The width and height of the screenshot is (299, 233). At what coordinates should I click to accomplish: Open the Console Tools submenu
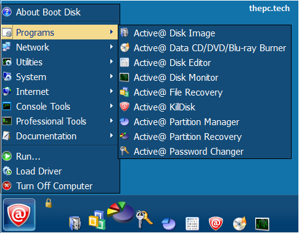(59, 107)
